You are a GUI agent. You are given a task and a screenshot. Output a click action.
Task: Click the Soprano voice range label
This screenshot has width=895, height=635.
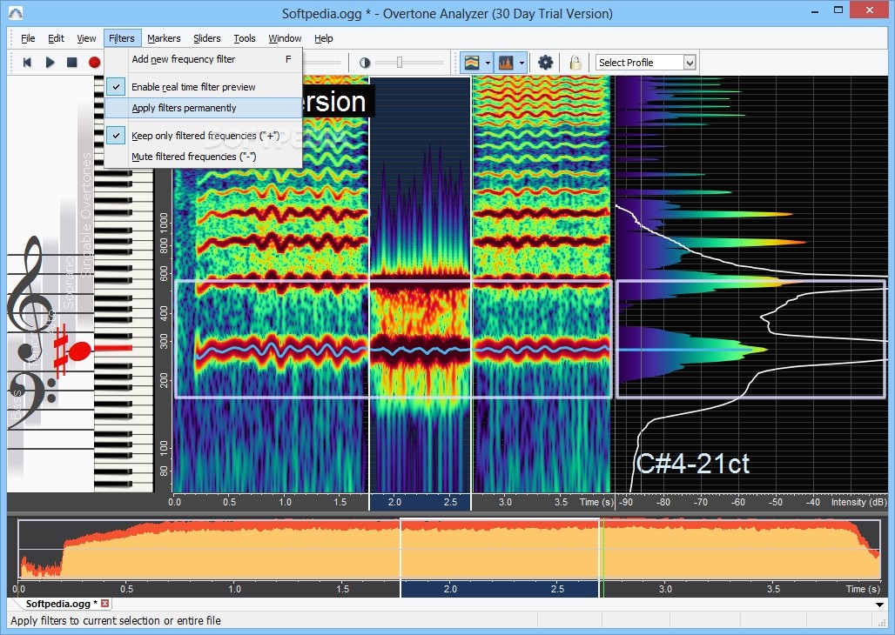[x=68, y=283]
